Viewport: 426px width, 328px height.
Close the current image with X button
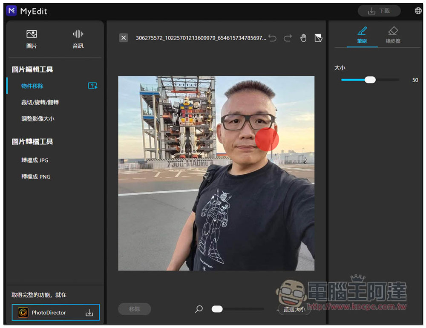pos(124,38)
